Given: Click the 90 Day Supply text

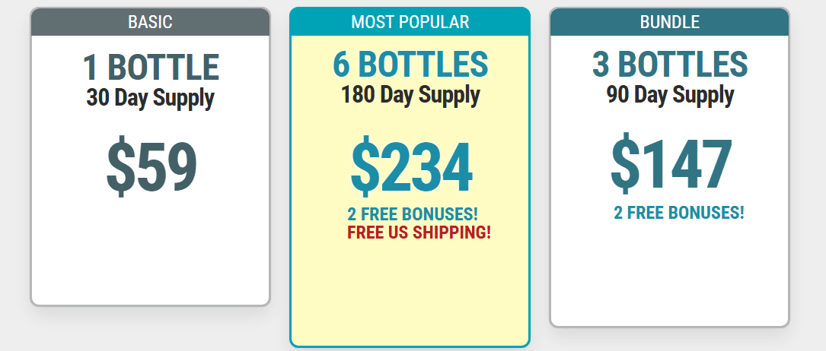Looking at the screenshot, I should click(x=670, y=95).
